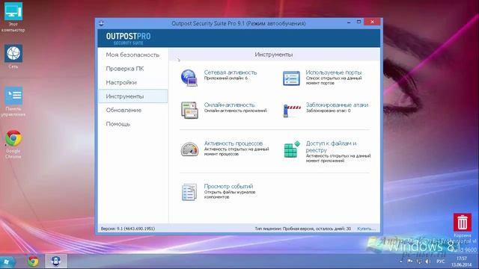The width and height of the screenshot is (479, 269).
Task: Minimize the Outpost Security Suite window
Action: [x=349, y=22]
